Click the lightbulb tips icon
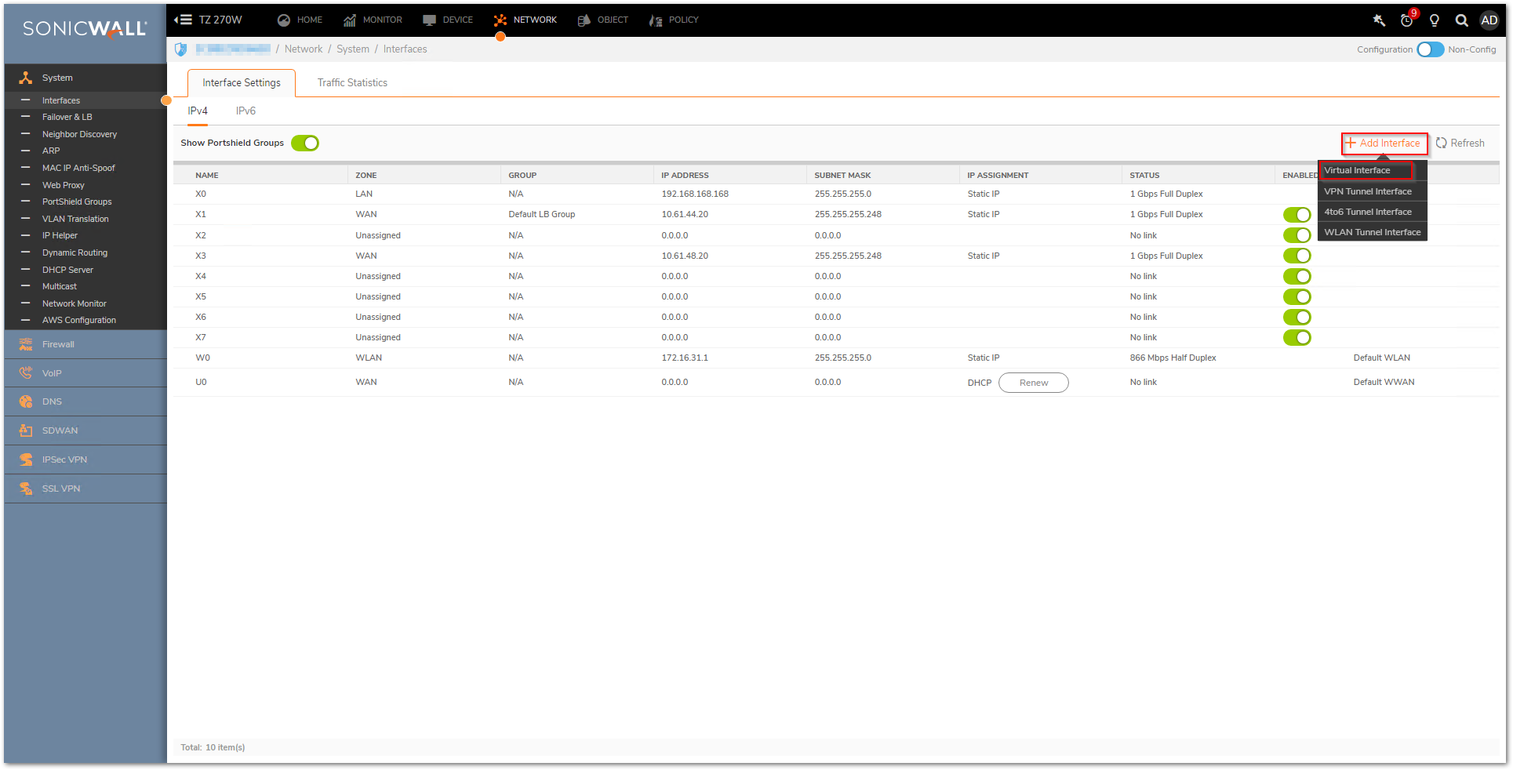 click(x=1435, y=20)
